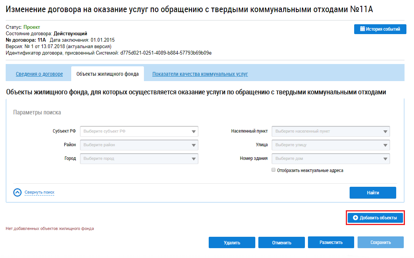Click the Удалить button
This screenshot has height=258, width=414.
[x=232, y=242]
